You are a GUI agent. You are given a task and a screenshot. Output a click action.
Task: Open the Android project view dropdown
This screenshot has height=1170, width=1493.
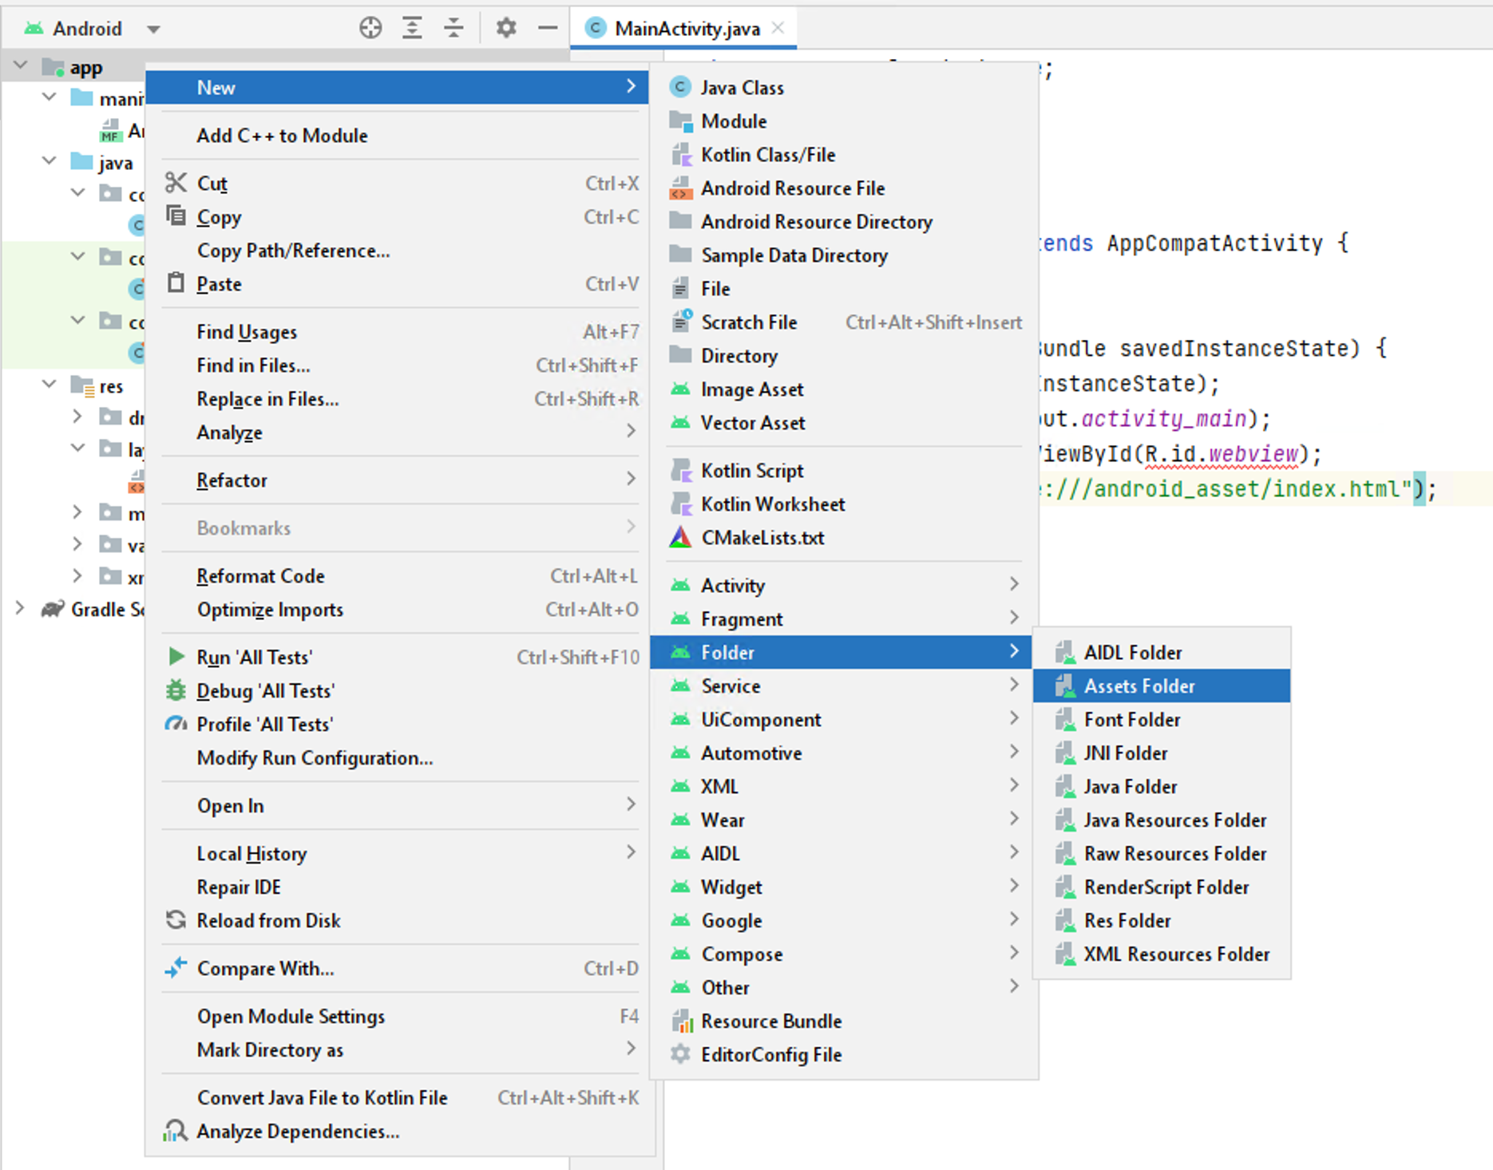[153, 30]
